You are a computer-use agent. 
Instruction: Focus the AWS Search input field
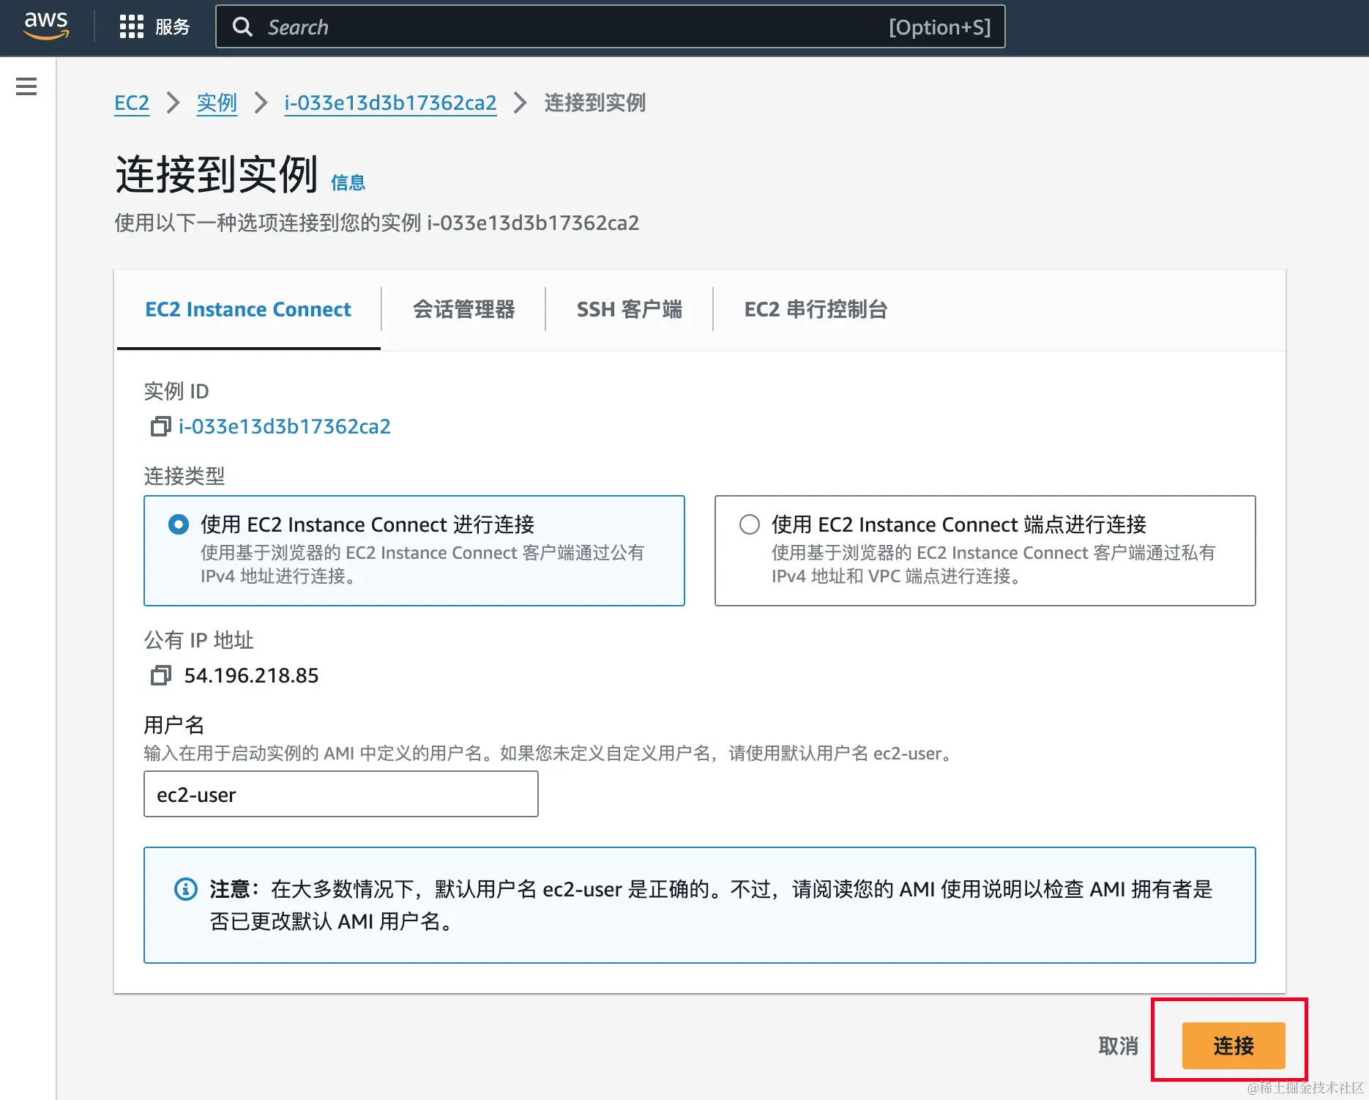(x=611, y=27)
